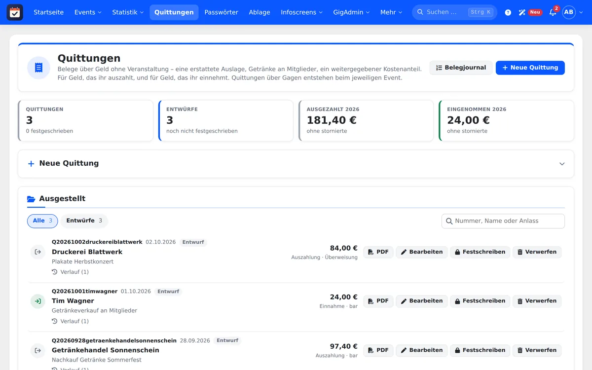Click the magic wand Neu icon
The image size is (592, 370).
[530, 12]
